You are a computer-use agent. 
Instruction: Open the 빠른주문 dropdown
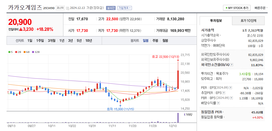pyautogui.click(x=261, y=8)
